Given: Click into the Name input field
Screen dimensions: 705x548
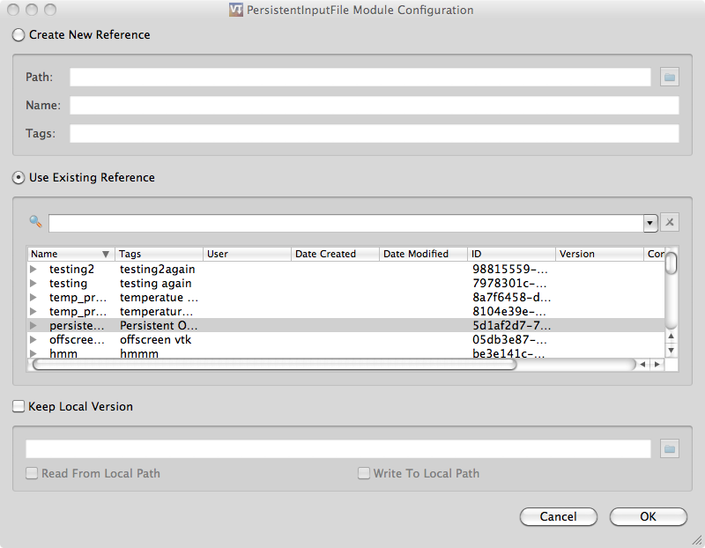Looking at the screenshot, I should [374, 106].
